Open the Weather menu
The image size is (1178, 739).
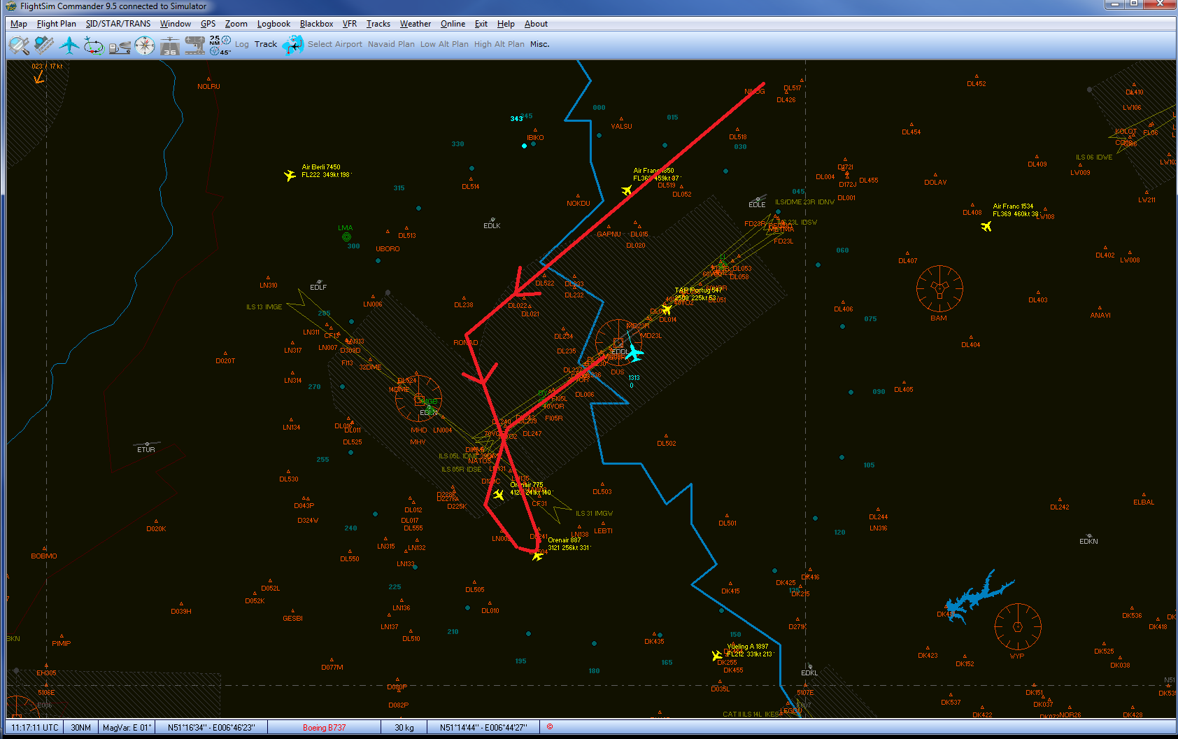pos(415,23)
